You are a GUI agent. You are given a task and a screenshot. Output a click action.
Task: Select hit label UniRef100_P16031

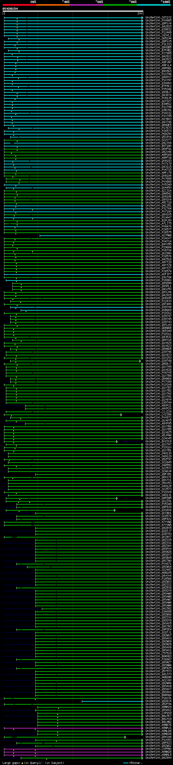click(x=158, y=698)
